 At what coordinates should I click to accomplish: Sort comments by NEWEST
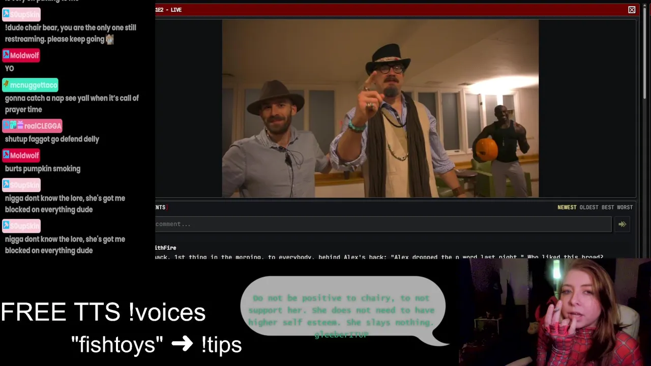pos(567,207)
